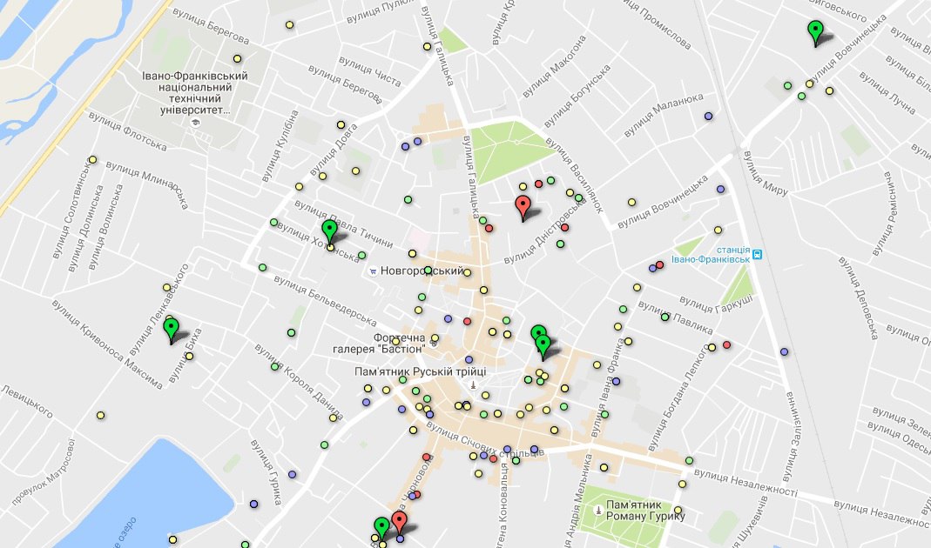Select the вулиця Кривоноса Максима label
The width and height of the screenshot is (931, 548).
click(x=106, y=344)
